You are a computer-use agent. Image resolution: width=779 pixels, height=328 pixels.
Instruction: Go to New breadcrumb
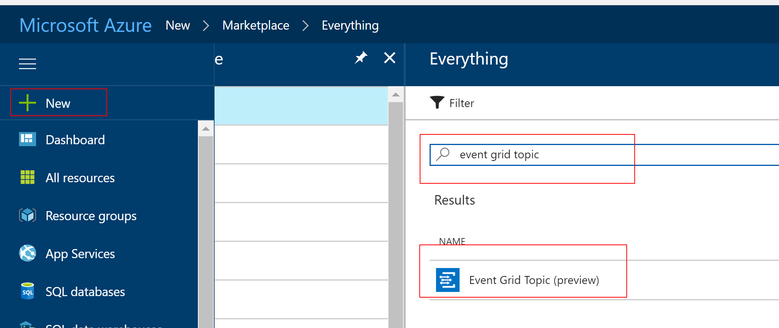pyautogui.click(x=178, y=25)
